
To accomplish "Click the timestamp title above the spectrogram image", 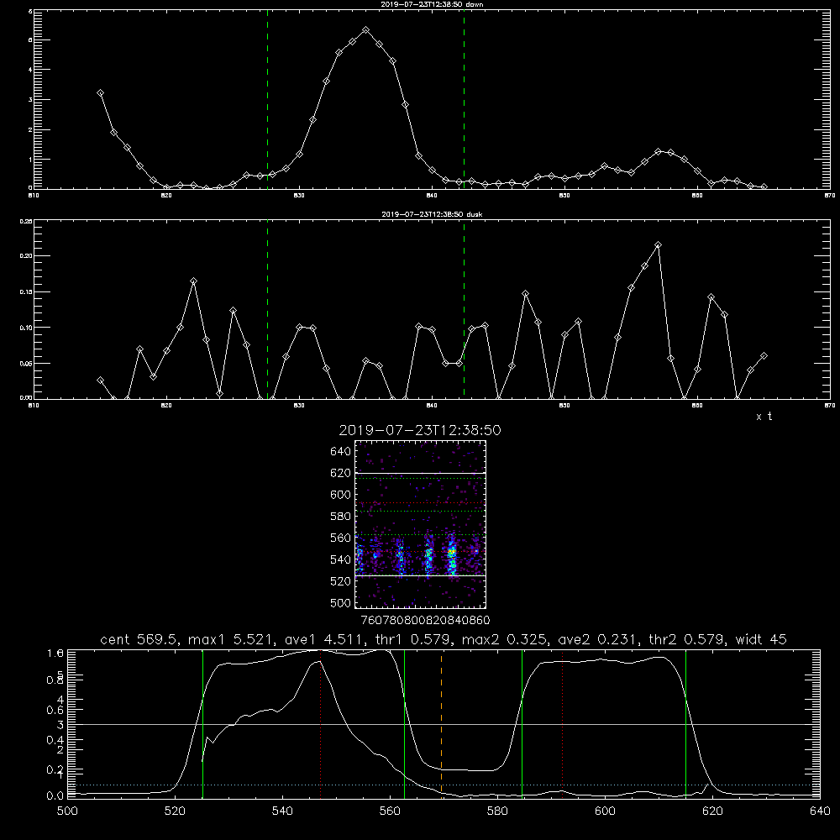I will coord(420,430).
